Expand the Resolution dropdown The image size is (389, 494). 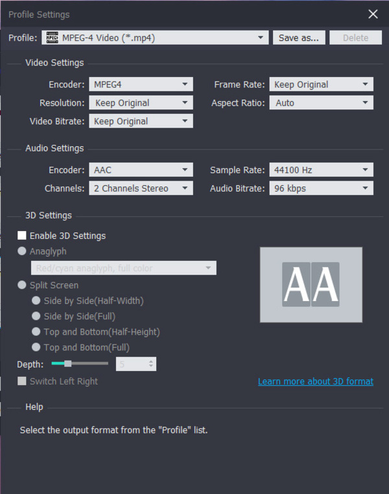141,103
